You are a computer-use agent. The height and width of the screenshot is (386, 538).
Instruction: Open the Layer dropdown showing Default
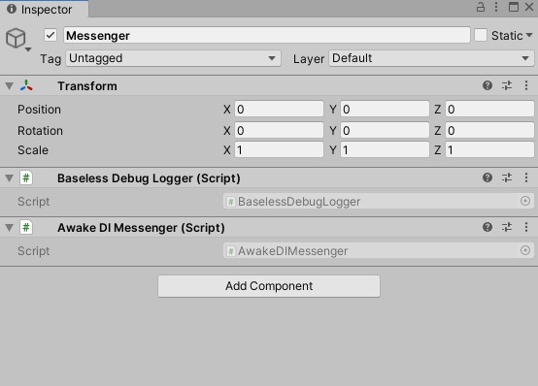(x=431, y=58)
